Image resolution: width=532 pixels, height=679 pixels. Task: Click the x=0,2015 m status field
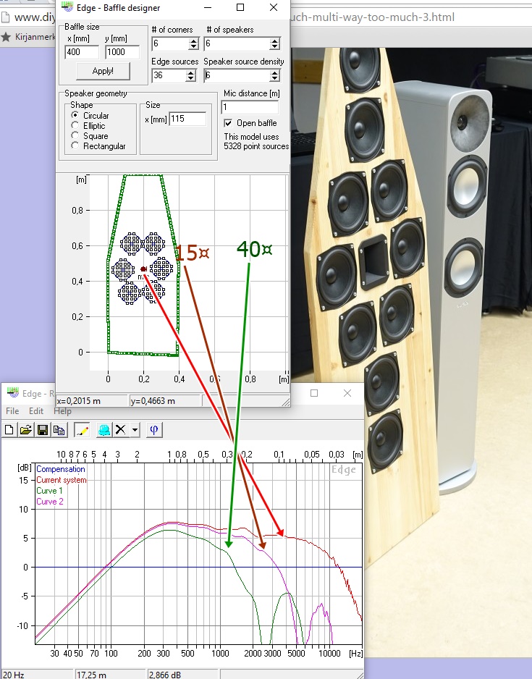point(91,401)
